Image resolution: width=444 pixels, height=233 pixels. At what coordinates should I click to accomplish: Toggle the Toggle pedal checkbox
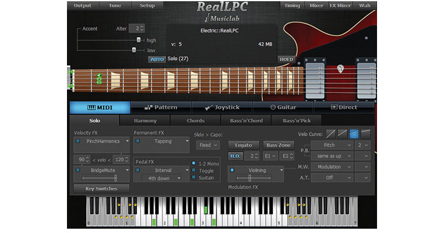(x=193, y=170)
